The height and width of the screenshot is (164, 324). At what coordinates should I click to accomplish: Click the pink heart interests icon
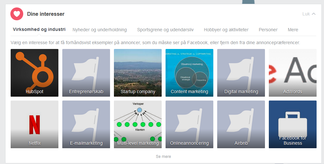tap(17, 14)
